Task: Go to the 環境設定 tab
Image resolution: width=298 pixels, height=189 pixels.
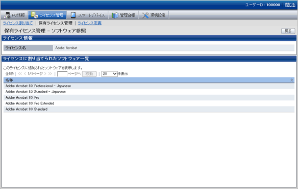Action: pos(154,15)
